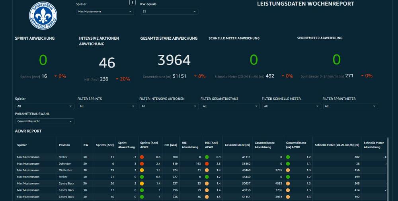The image size is (398, 201).
Task: Expand the FILTER SPRINTMETER dropdown
Action: [350, 106]
